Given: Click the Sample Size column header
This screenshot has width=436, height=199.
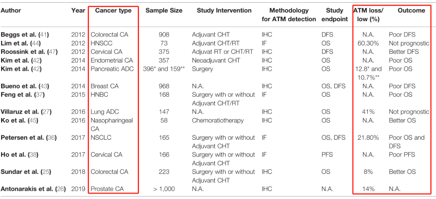Looking at the screenshot, I should [x=164, y=10].
